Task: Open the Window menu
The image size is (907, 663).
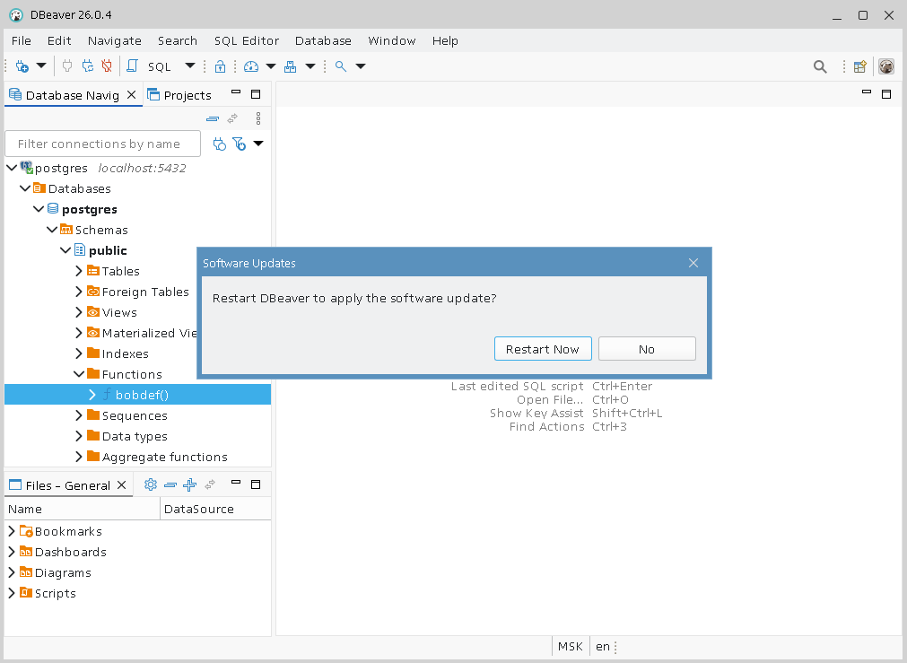Action: (392, 40)
